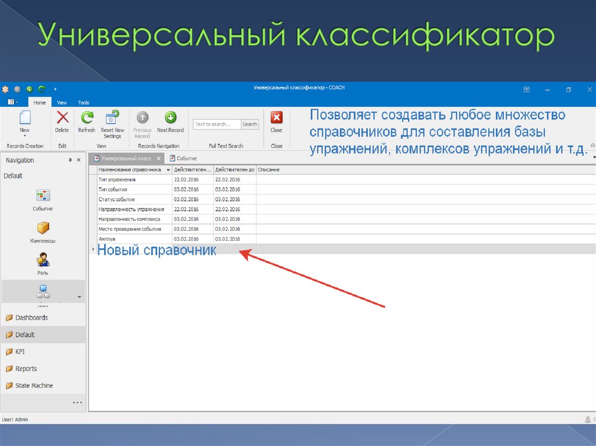This screenshot has width=596, height=446.
Task: Select the Направленность комплекса row
Action: pyautogui.click(x=342, y=219)
